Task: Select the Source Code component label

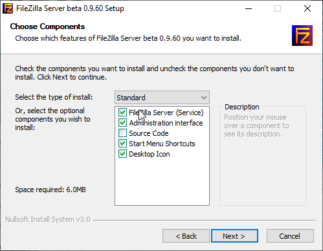Action: click(149, 133)
